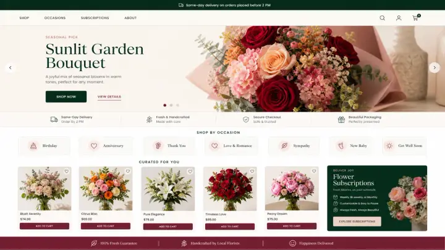Select the second carousel dot
The height and width of the screenshot is (250, 445).
pos(171,105)
